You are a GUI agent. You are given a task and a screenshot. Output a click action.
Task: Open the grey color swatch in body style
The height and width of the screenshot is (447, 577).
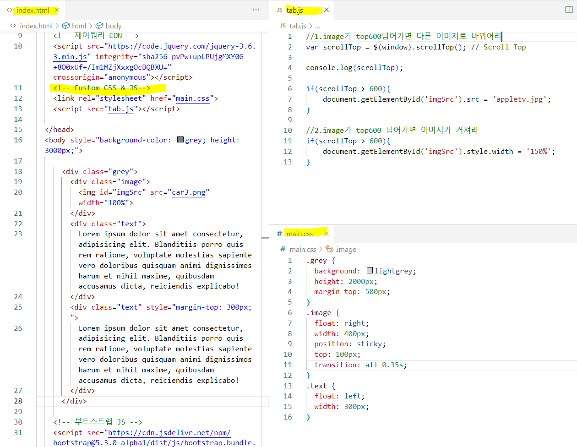[180, 140]
